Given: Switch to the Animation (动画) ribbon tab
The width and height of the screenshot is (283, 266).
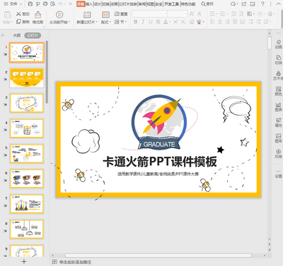Looking at the screenshot, I should [x=114, y=4].
